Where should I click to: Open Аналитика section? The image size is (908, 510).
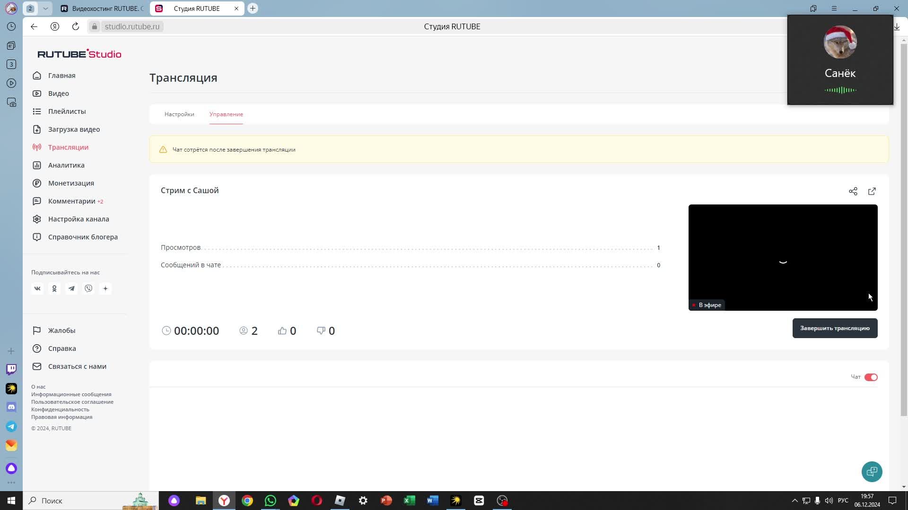(66, 165)
